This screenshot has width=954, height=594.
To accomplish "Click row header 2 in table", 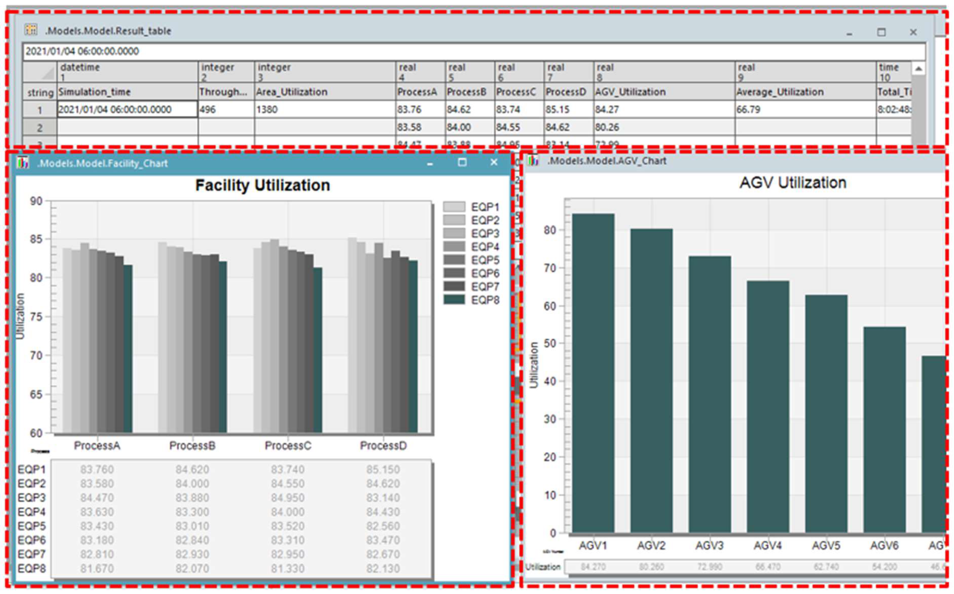I will 40,128.
